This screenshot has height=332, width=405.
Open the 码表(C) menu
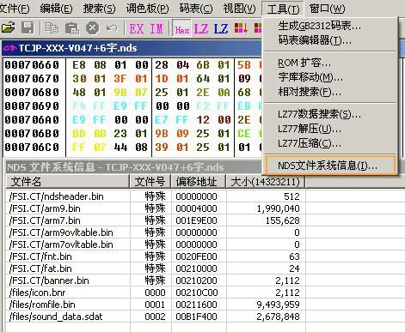pos(196,9)
